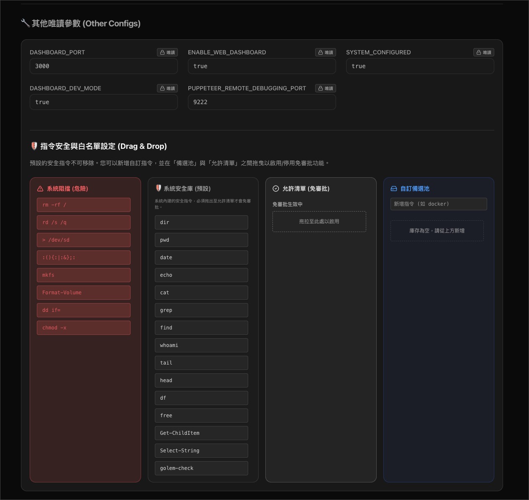Focus the debugging port field showing 9222
Viewport: 529px width, 500px height.
point(262,102)
